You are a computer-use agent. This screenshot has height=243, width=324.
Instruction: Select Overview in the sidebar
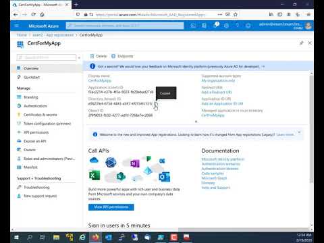click(x=47, y=68)
